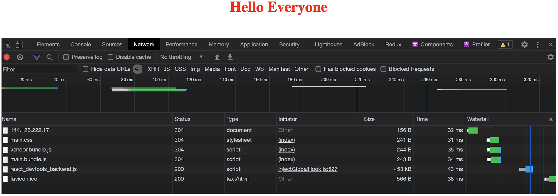Check the Disable cache option
Image resolution: width=558 pixels, height=196 pixels.
tap(111, 57)
